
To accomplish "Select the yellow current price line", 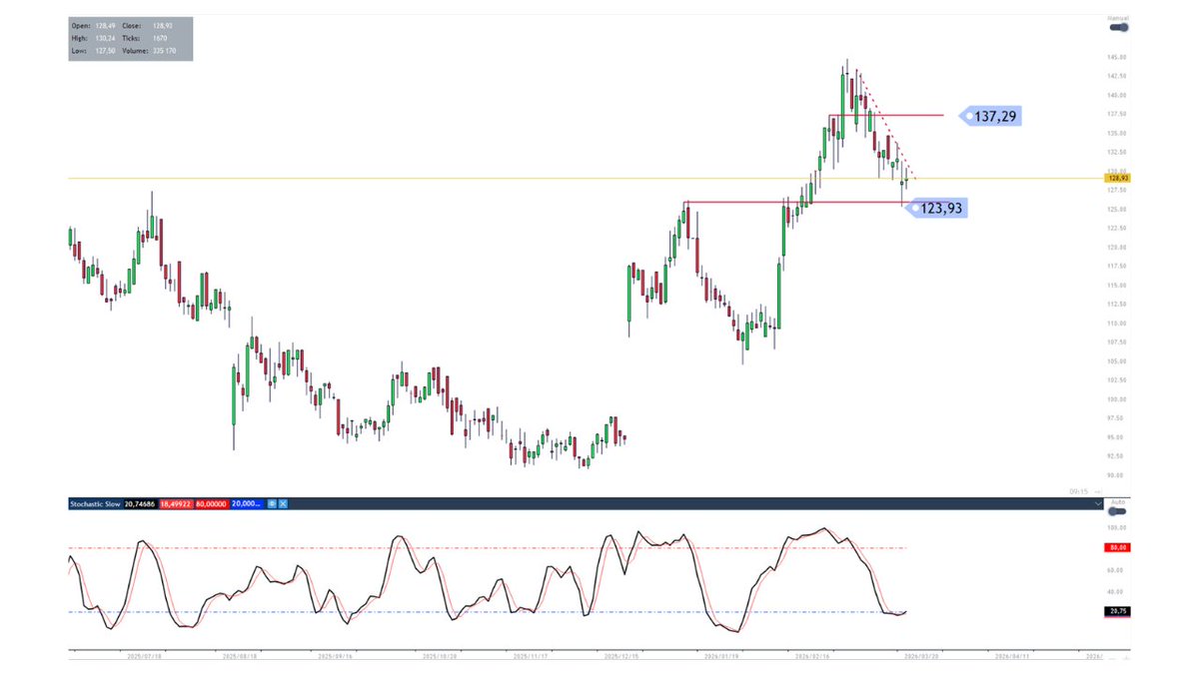I will click(x=585, y=179).
